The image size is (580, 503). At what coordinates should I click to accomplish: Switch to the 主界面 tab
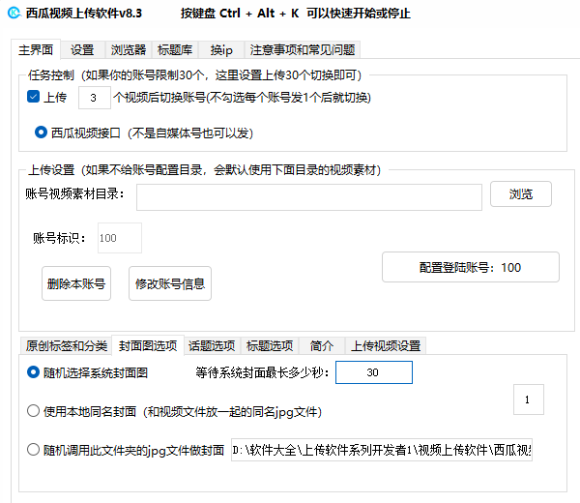(x=36, y=49)
